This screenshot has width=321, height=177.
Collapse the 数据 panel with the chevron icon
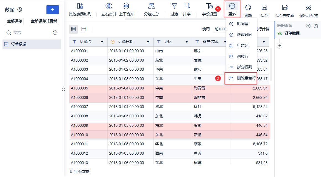(x=20, y=9)
